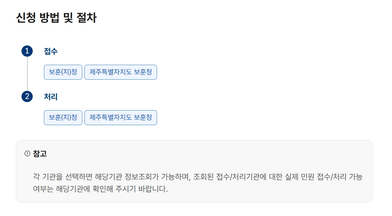Click the outlined 보훈(지)청 processing agency button
This screenshot has height=216, width=392.
click(63, 117)
